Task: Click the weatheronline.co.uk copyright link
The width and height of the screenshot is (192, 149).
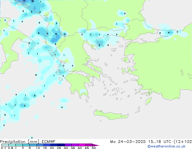Action: coord(167,146)
